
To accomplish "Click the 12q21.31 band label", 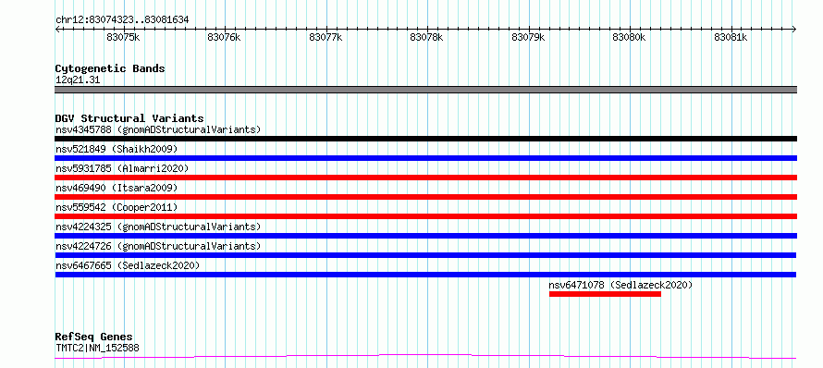I will pyautogui.click(x=78, y=80).
